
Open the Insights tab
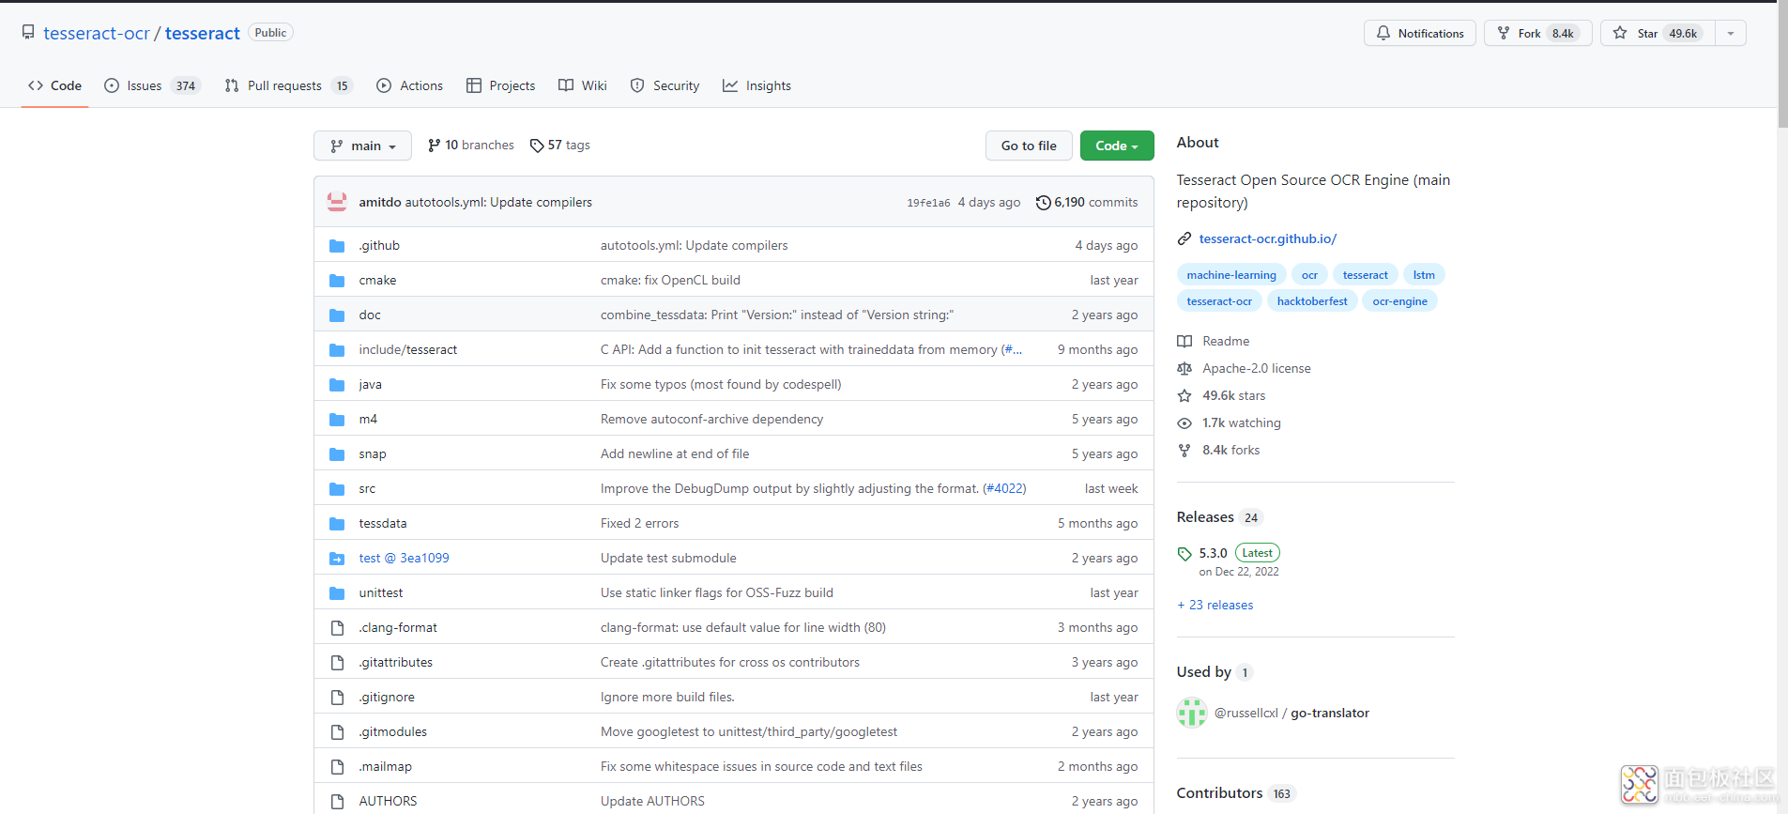pos(756,85)
